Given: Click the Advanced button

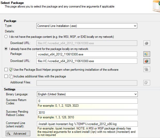Looking at the screenshot, I should [x=18, y=134].
